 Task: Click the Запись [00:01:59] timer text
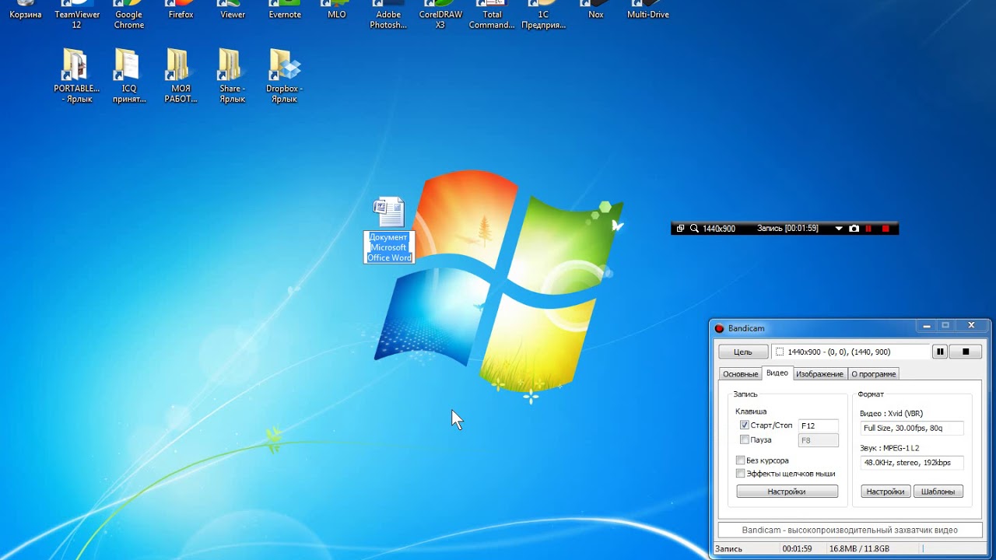787,229
